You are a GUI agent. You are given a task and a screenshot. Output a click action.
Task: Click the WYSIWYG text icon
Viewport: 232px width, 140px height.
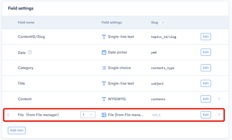pos(104,99)
